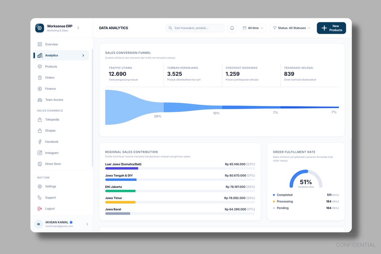Click the Tokopedia shopping bag icon
381x254 pixels.
(40, 119)
